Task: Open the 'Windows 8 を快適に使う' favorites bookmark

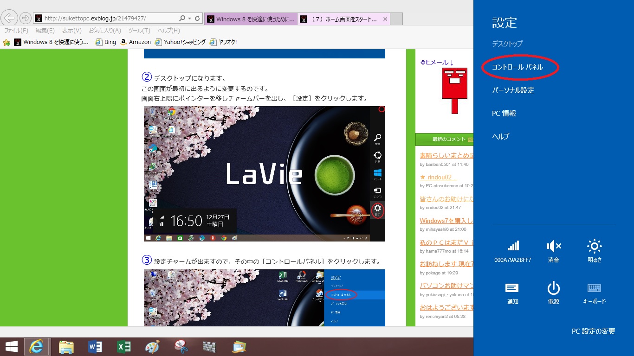Action: pyautogui.click(x=51, y=42)
